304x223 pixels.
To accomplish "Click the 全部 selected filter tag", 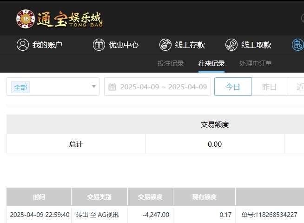I will tap(20, 87).
